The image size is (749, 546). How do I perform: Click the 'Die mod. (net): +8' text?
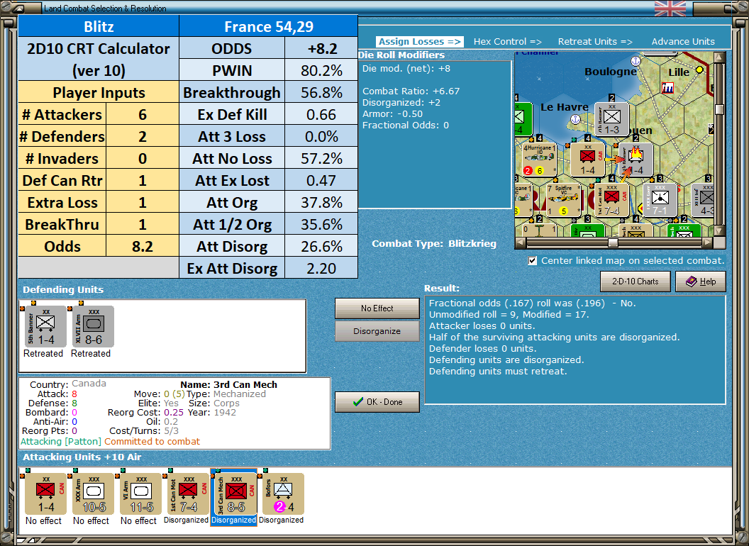pyautogui.click(x=406, y=68)
